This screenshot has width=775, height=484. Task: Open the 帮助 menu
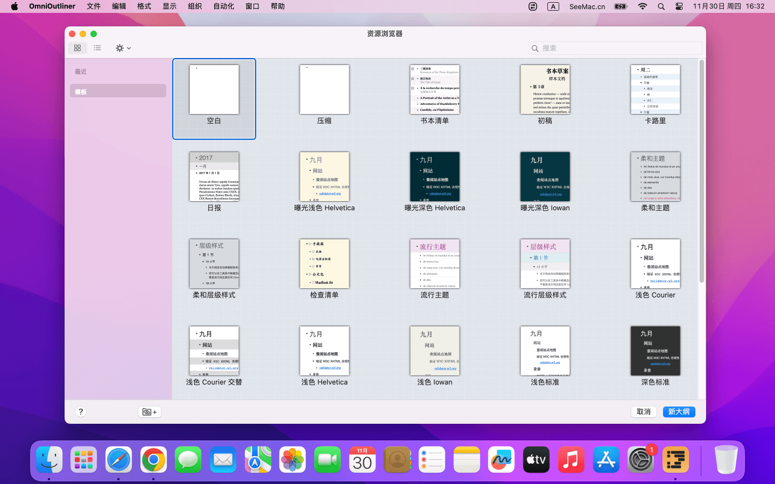pyautogui.click(x=278, y=6)
